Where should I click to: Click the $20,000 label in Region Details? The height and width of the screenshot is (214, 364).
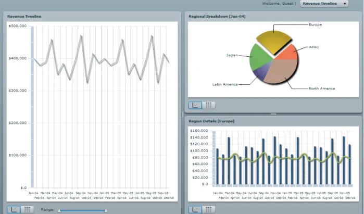pyautogui.click(x=200, y=178)
